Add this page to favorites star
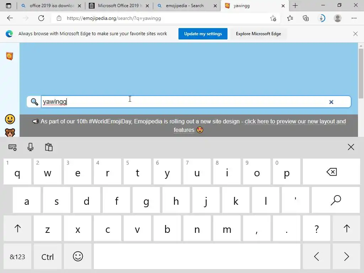 [273, 18]
